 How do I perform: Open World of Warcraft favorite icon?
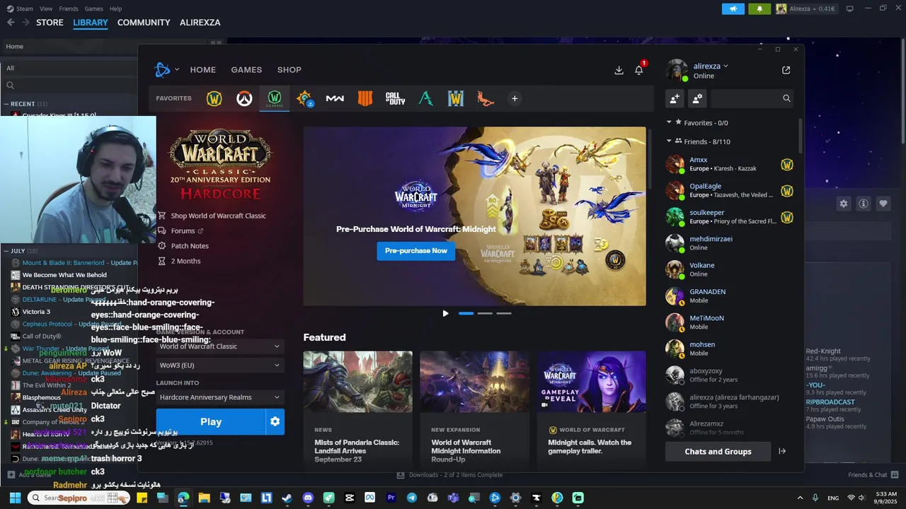pos(214,99)
